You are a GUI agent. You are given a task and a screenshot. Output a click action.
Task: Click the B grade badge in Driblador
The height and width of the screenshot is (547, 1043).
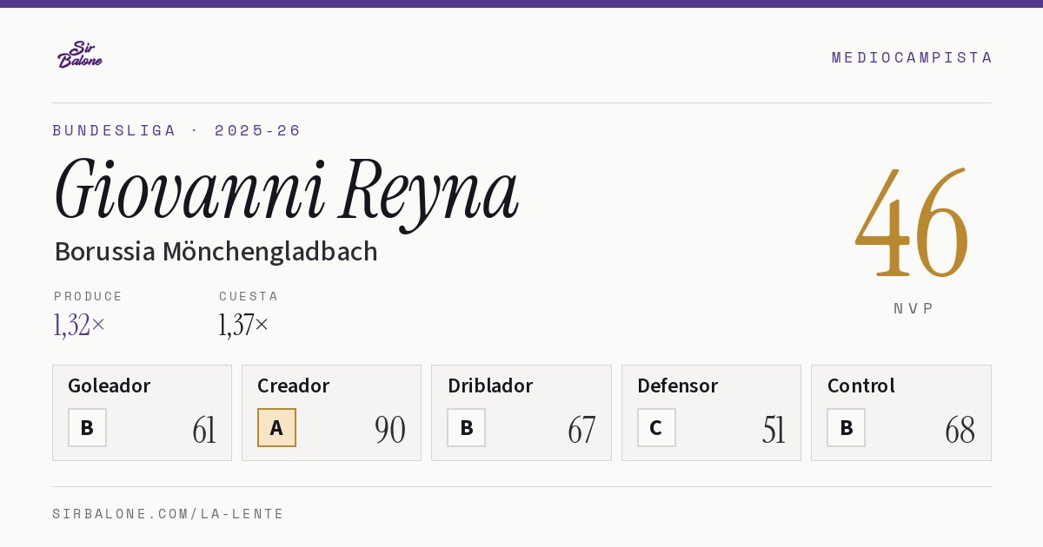[x=467, y=427]
